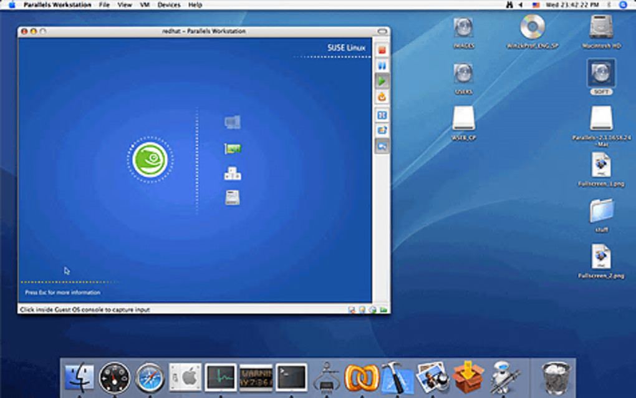Screen dimensions: 636x398
Task: Click the disk drive icon in boot screen
Action: point(233,198)
